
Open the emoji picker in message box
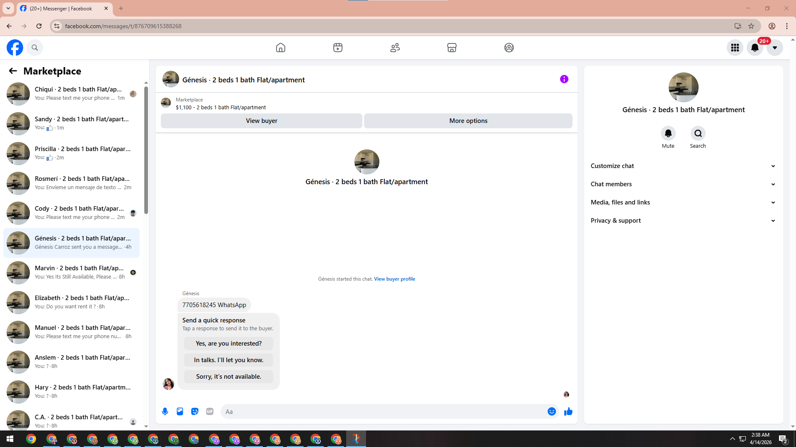click(x=551, y=411)
